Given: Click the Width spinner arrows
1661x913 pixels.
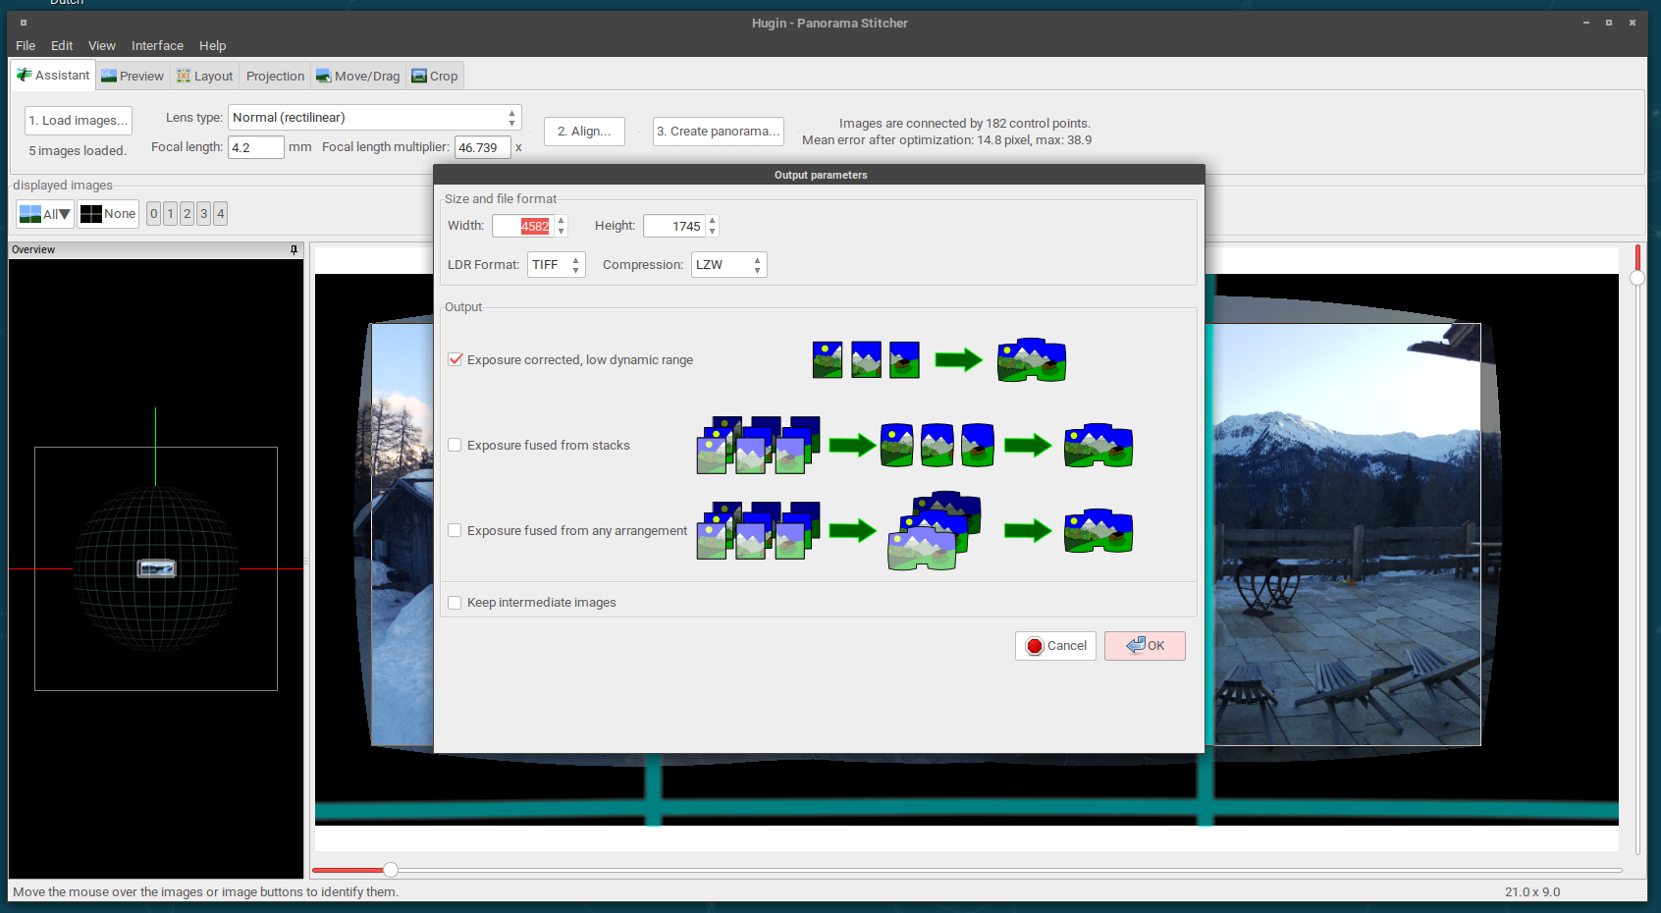Looking at the screenshot, I should click(x=562, y=226).
